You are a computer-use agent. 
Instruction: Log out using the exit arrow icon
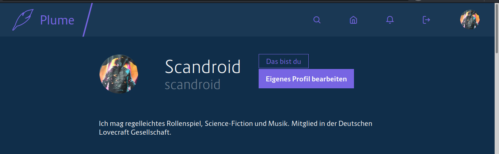coord(426,20)
